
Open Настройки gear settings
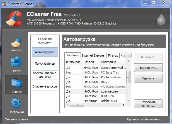(x=16, y=106)
